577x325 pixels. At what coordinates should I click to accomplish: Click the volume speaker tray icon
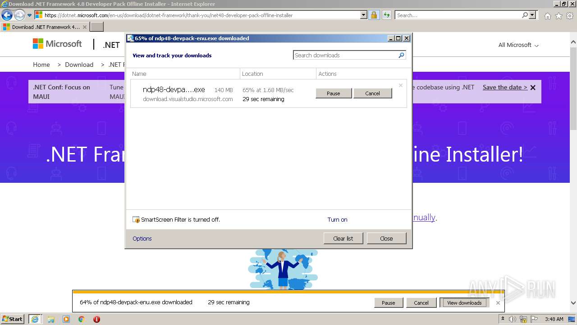(513, 319)
